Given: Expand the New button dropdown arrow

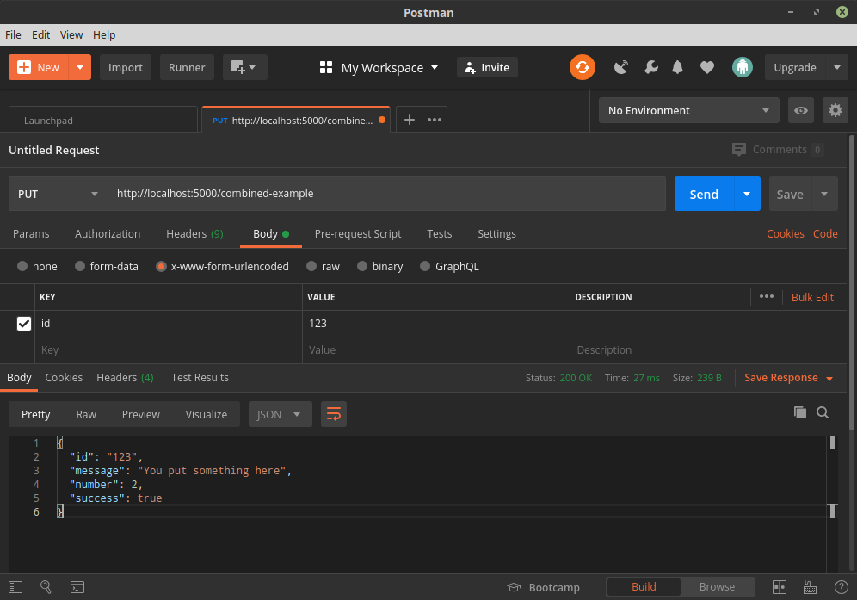Looking at the screenshot, I should coord(80,67).
